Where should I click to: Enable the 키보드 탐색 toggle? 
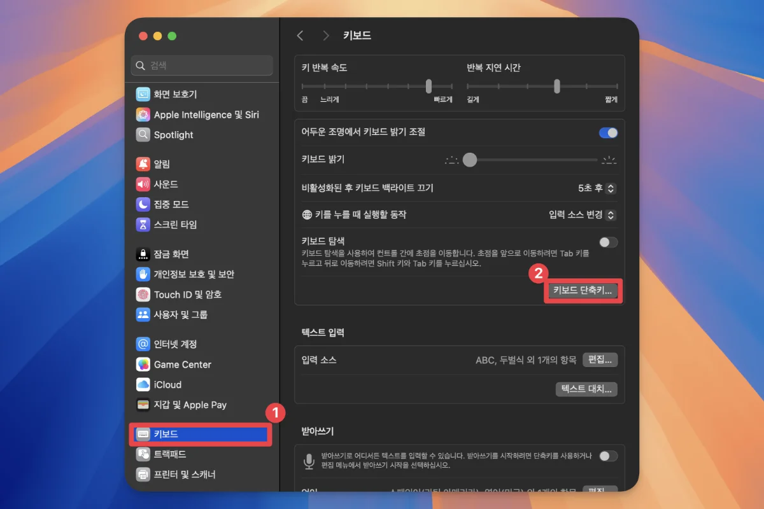[x=607, y=242]
